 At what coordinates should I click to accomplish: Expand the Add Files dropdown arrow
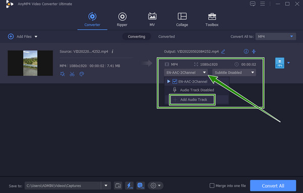coord(36,37)
